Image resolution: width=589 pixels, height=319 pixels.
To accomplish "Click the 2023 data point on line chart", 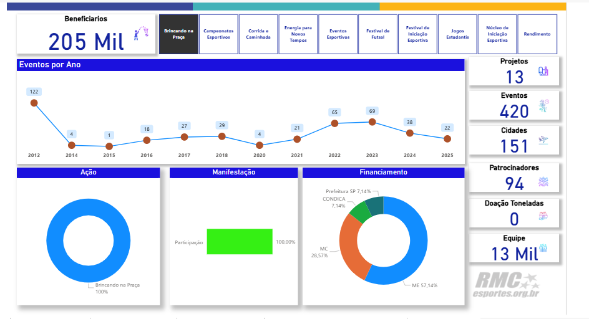I will 372,122.
